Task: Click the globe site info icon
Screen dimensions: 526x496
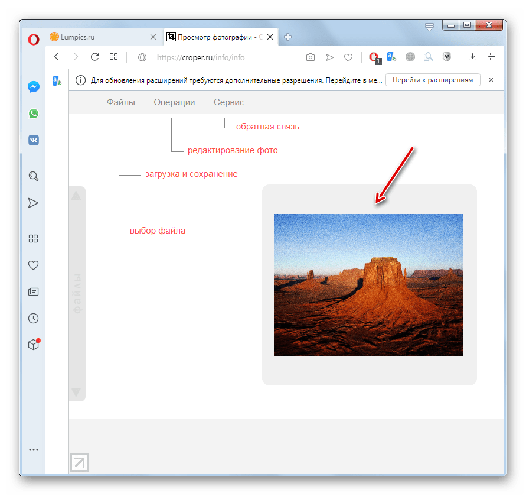Action: (142, 57)
